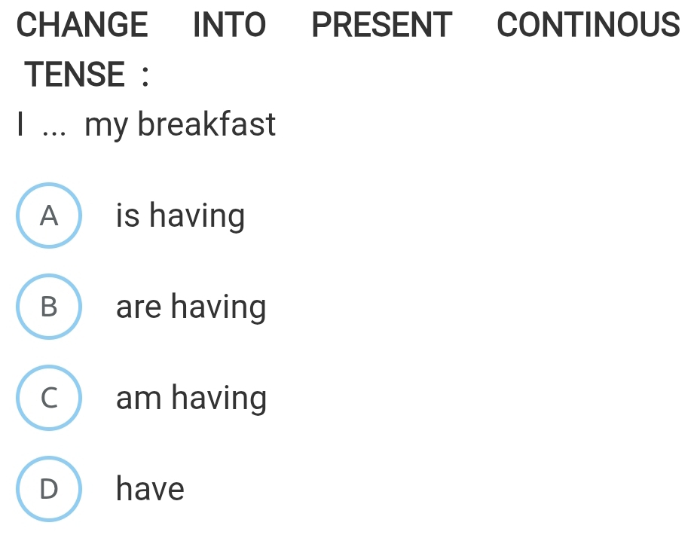Mark the D answer circle
This screenshot has width=694, height=550.
[48, 489]
